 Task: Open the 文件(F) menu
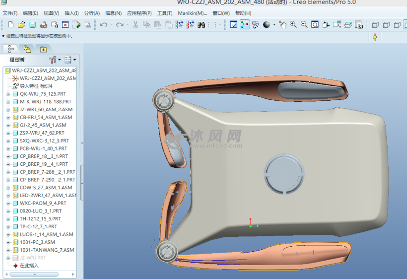[x=10, y=13]
